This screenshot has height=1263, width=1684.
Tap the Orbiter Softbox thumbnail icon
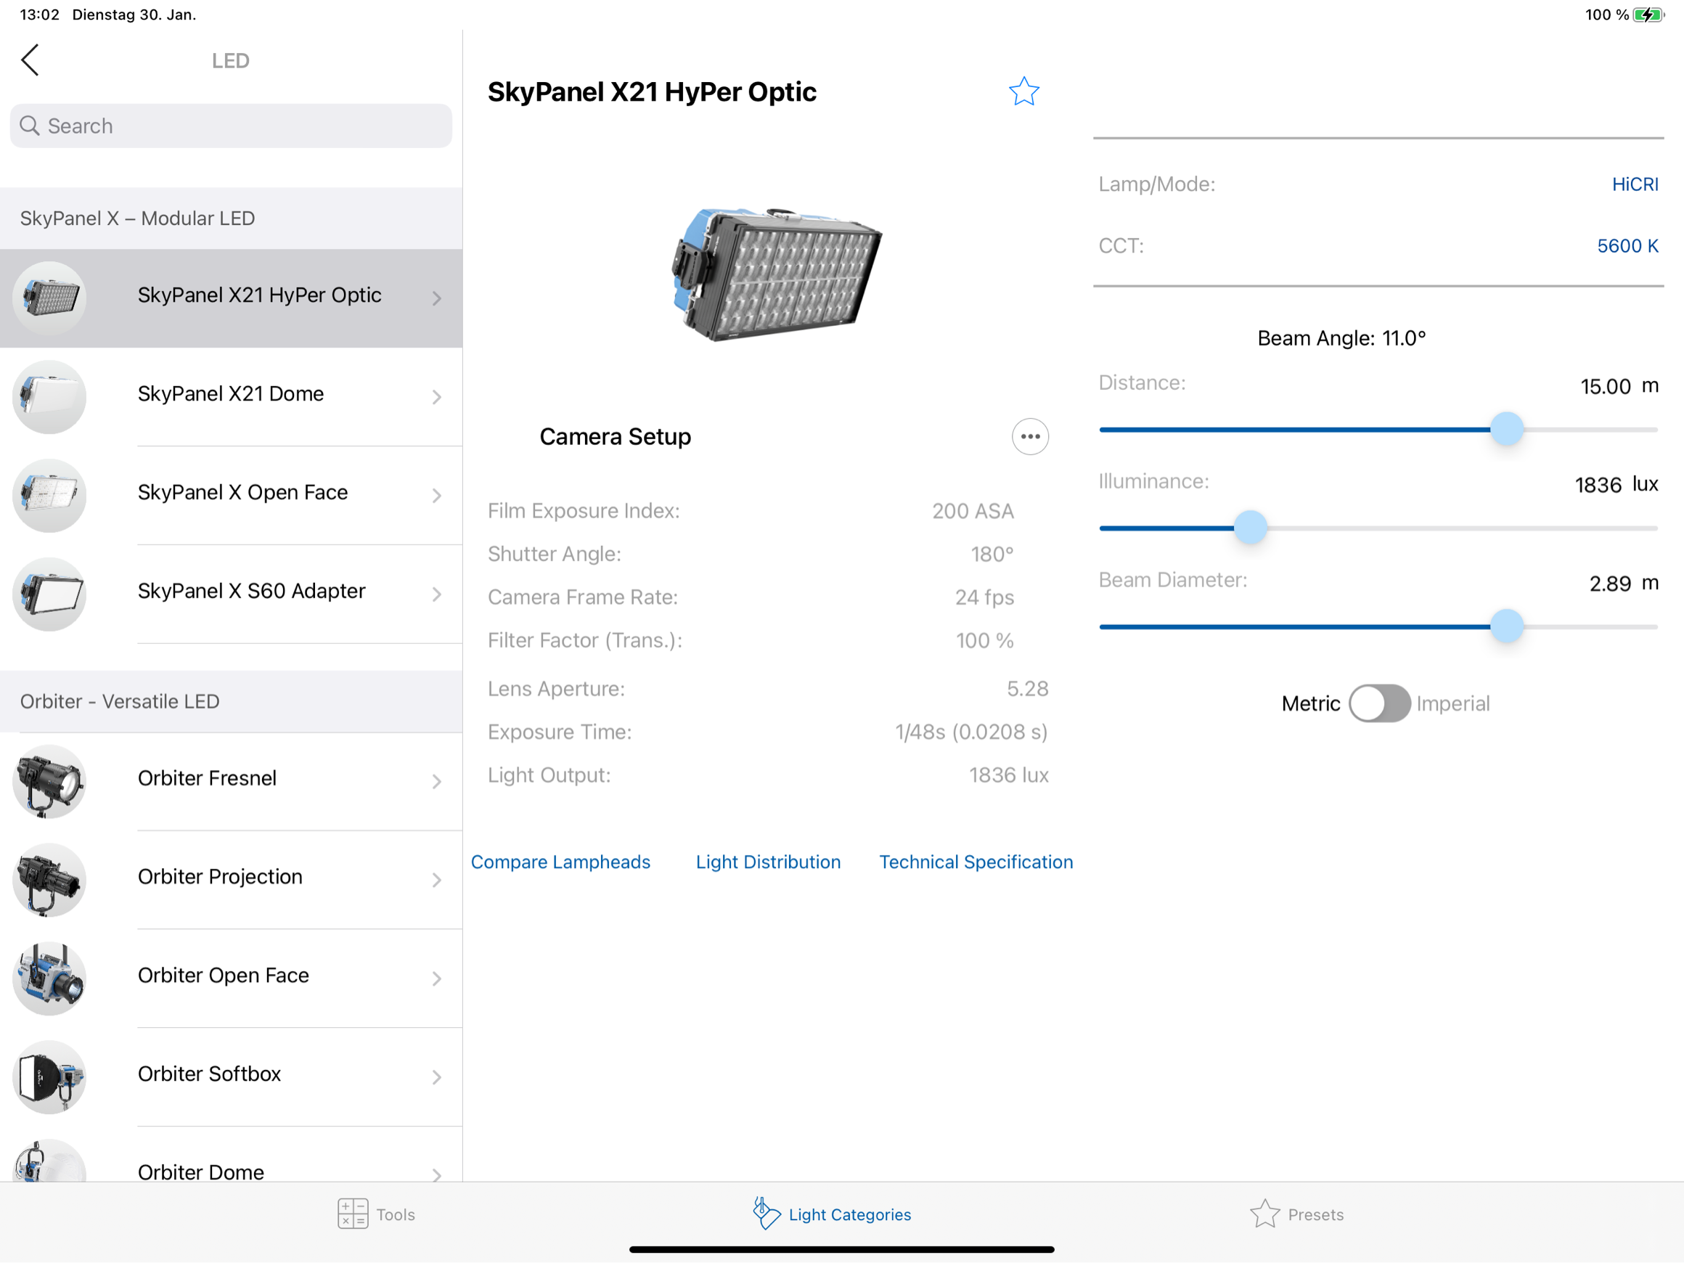tap(49, 1076)
